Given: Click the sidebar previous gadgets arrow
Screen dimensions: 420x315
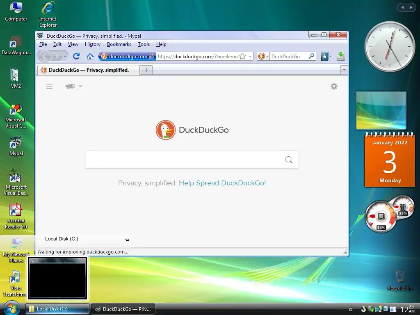Looking at the screenshot, I should tap(402, 7).
